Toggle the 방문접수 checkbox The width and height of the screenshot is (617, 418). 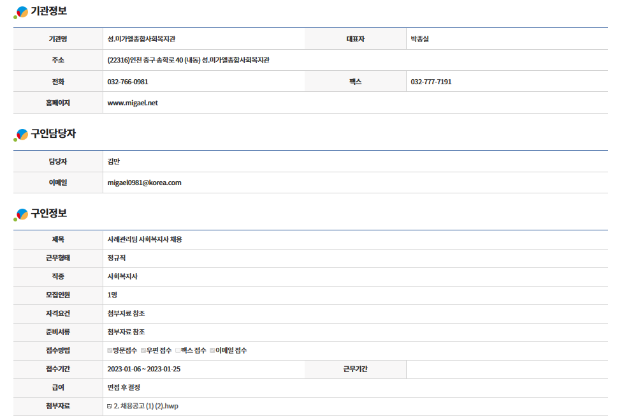click(x=110, y=350)
